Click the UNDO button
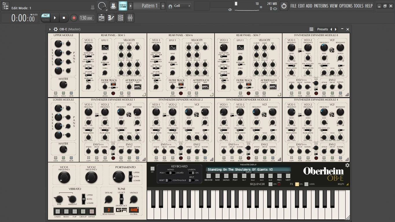Image resolution: width=395 pixels, height=222 pixels. pyautogui.click(x=58, y=211)
